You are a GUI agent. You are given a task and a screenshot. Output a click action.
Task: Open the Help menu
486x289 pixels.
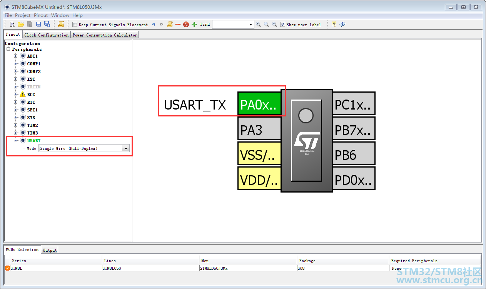coord(78,15)
